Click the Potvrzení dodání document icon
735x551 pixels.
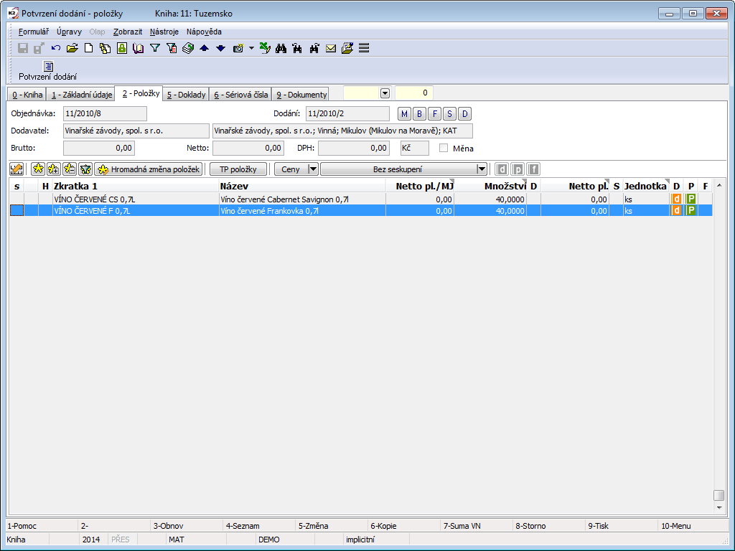click(x=48, y=67)
